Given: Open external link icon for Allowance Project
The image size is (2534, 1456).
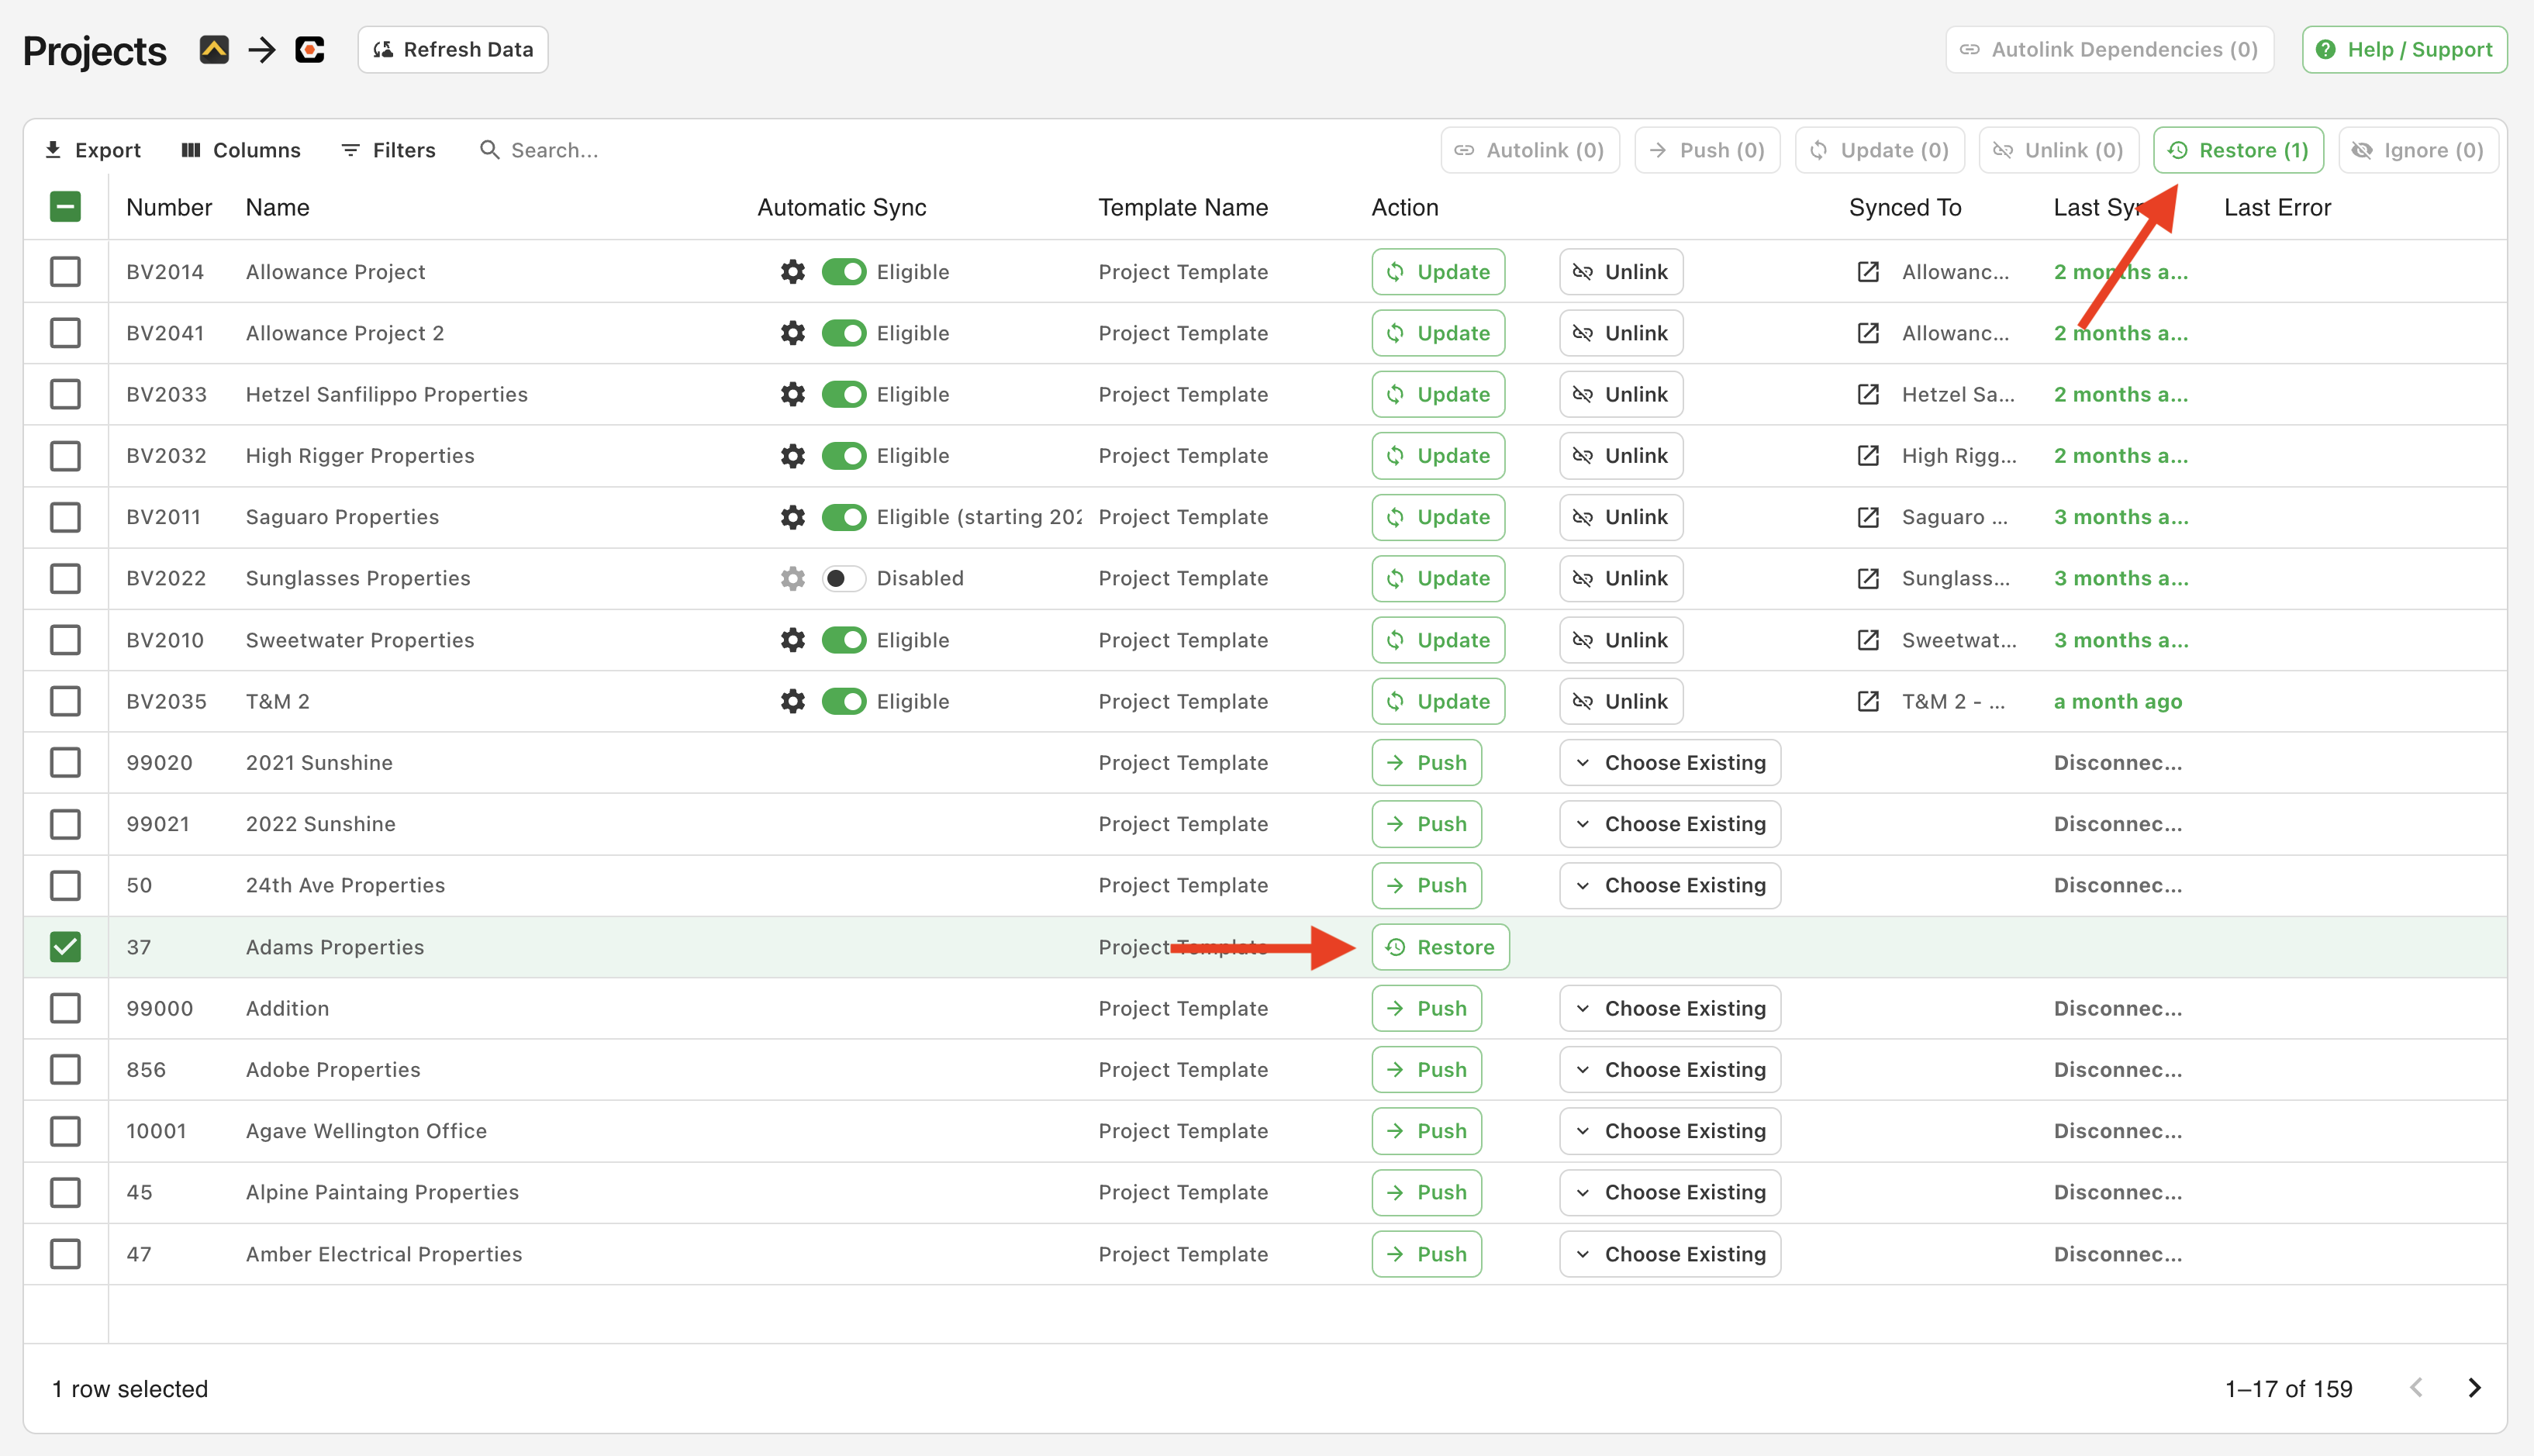Looking at the screenshot, I should click(1867, 272).
